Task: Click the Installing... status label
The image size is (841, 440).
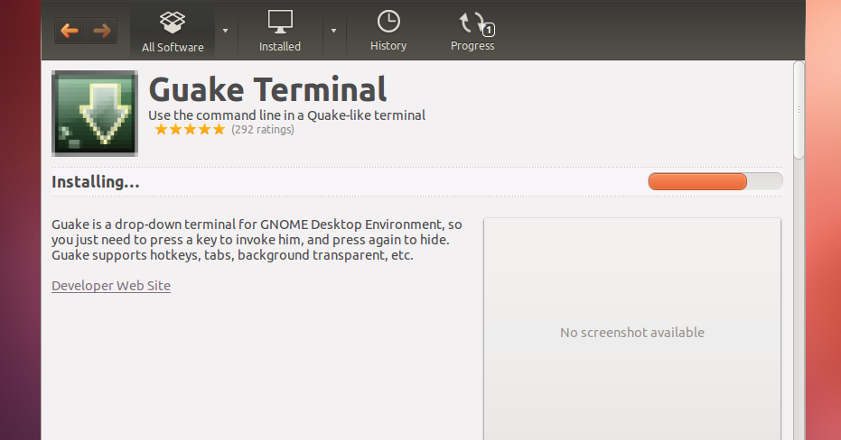Action: coord(96,182)
